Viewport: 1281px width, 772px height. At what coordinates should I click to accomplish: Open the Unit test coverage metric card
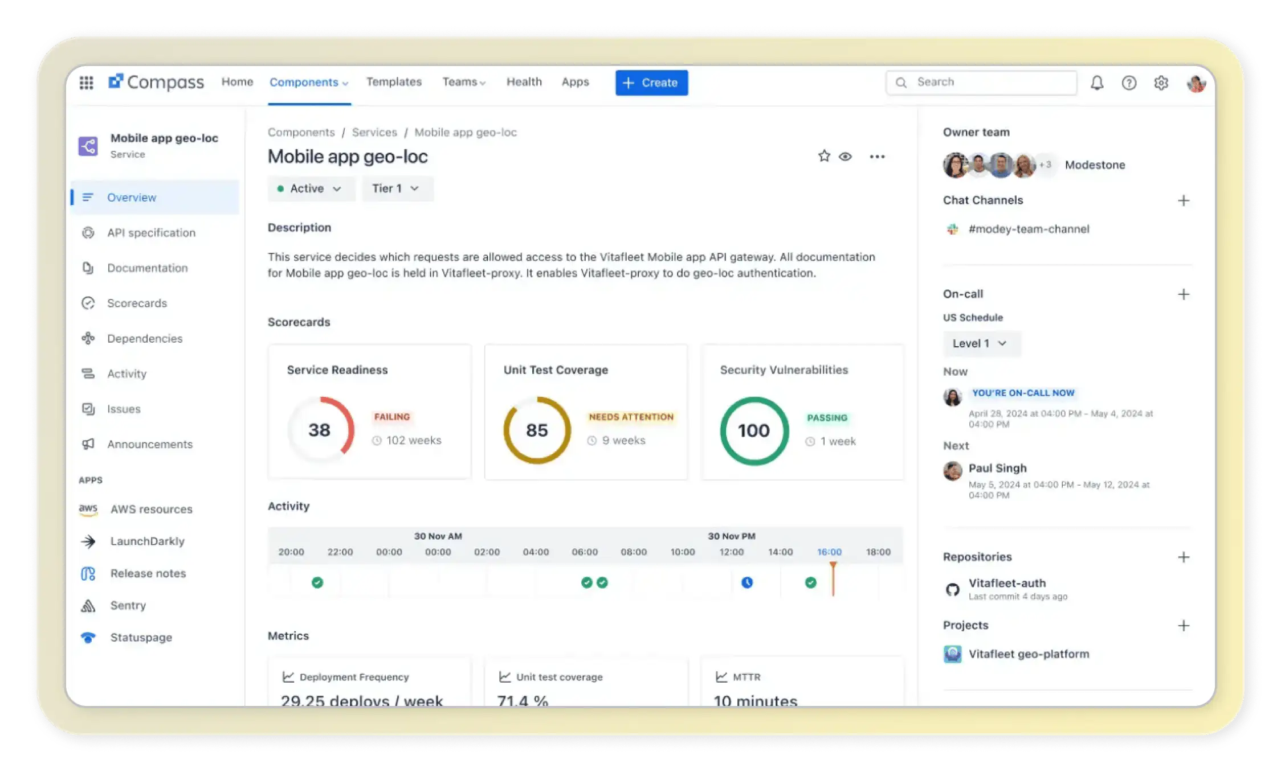(586, 683)
